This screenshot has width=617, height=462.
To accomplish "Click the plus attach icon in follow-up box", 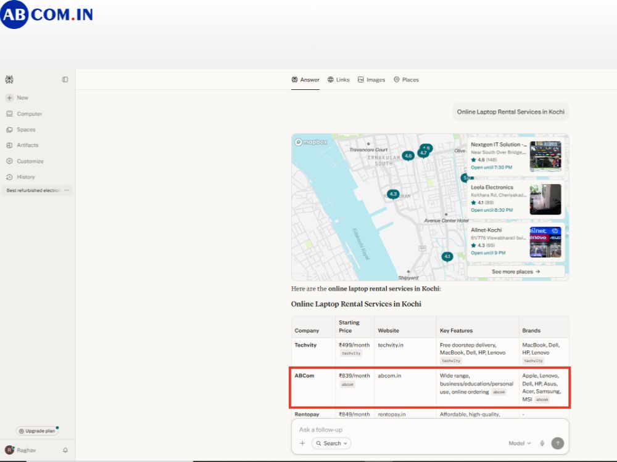I will (302, 443).
